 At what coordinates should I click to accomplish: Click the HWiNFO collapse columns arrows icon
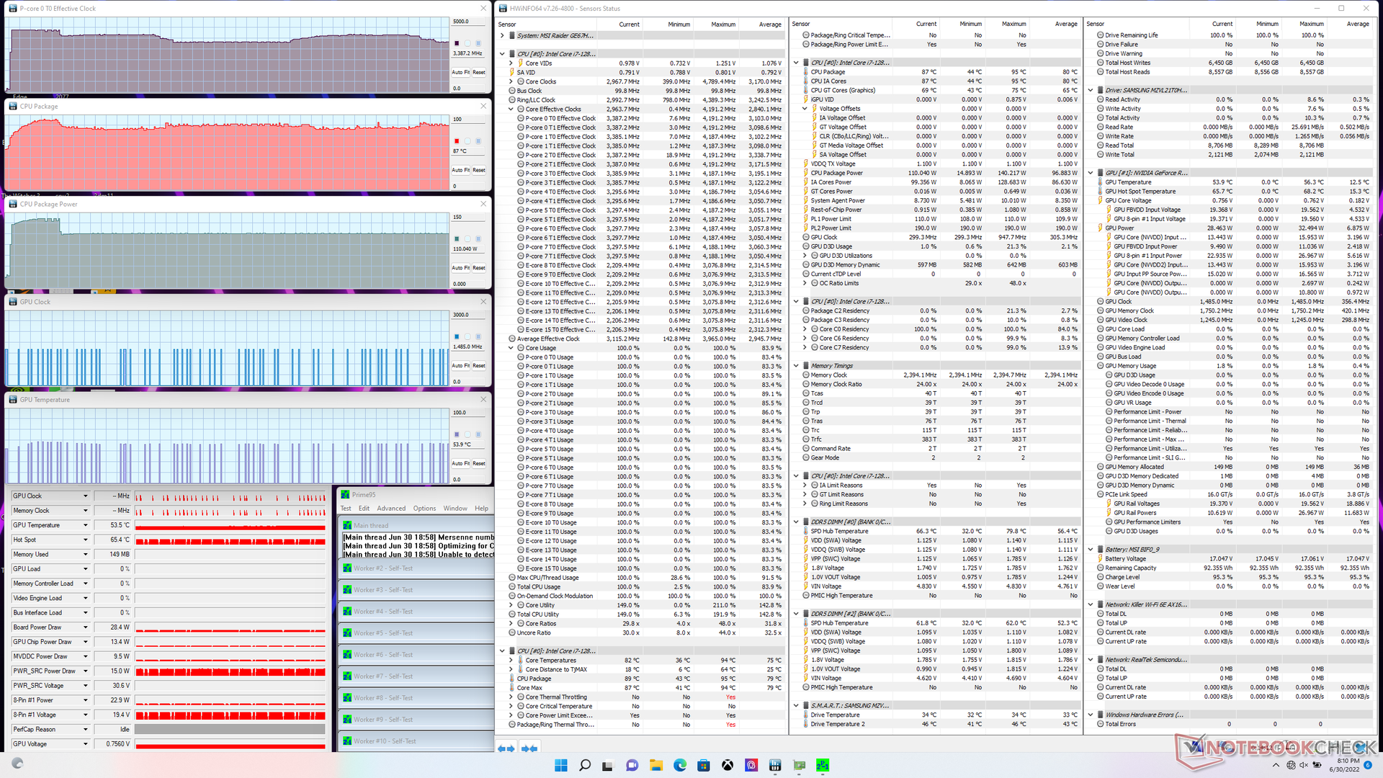[529, 748]
